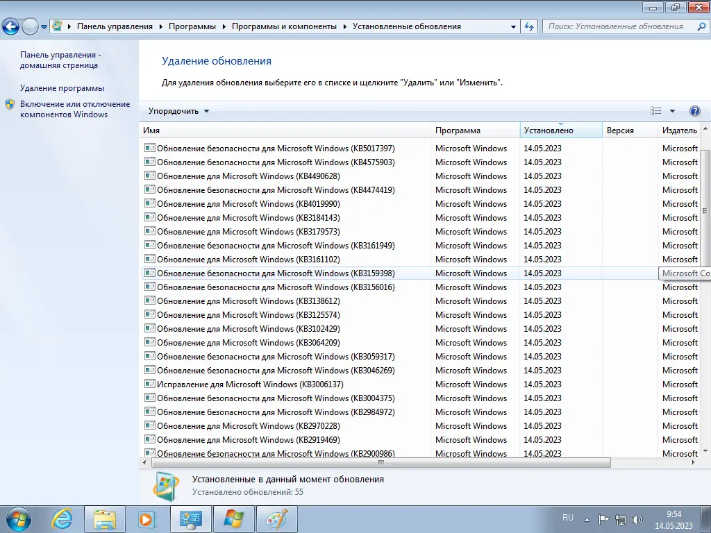This screenshot has height=533, width=711.
Task: Select update KB3046269 row
Action: coord(420,371)
